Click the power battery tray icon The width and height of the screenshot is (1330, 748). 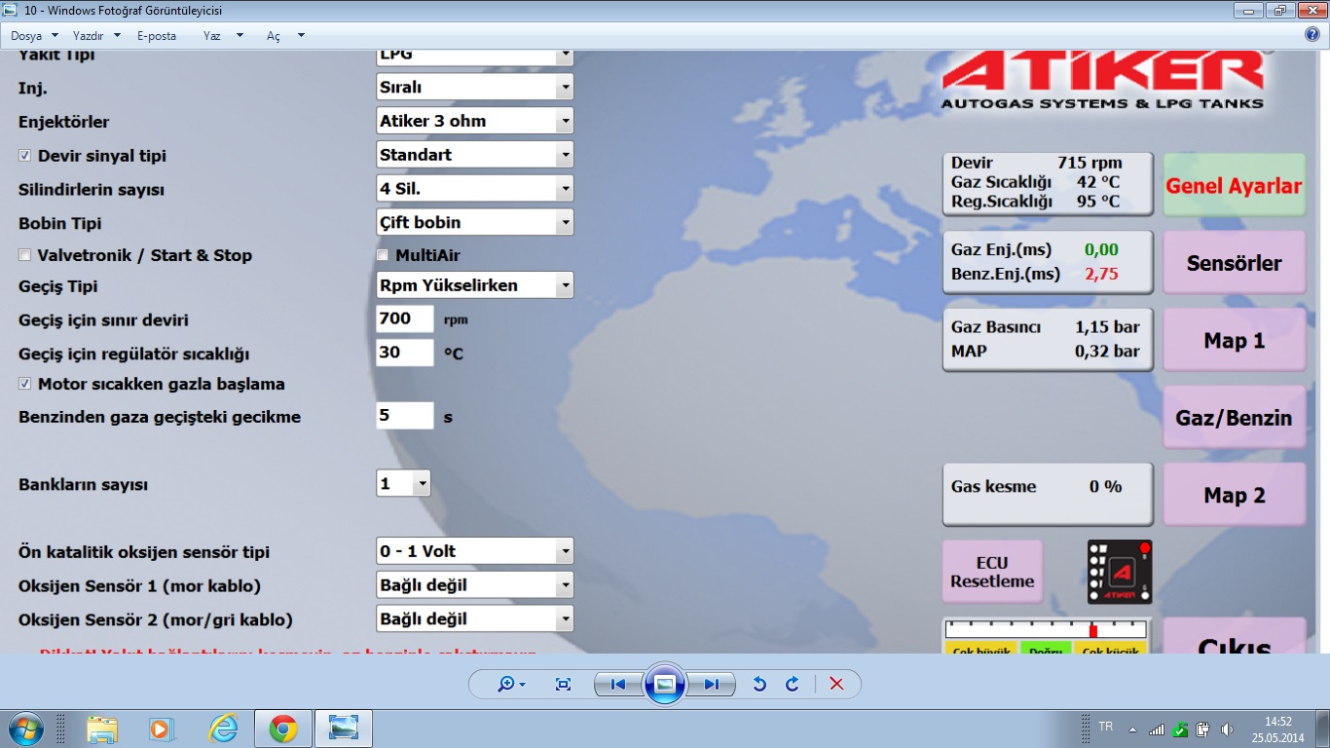point(1203,729)
